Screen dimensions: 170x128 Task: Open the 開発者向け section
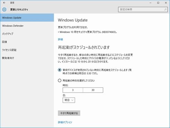[27, 58]
